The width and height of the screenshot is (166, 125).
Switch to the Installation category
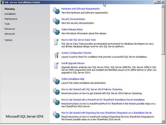(x=10, y=14)
